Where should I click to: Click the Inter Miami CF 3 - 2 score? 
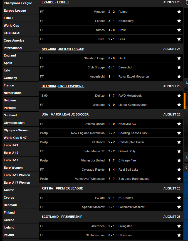(112, 151)
